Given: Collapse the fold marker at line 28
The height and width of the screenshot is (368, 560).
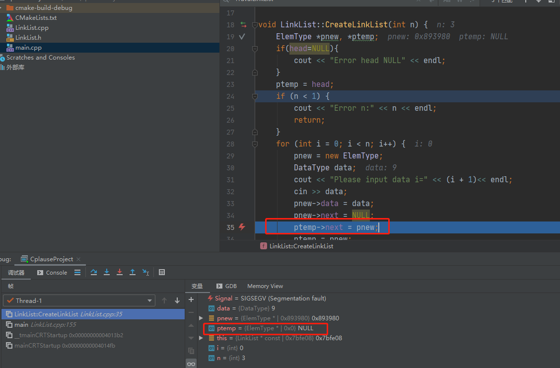Looking at the screenshot, I should (x=255, y=144).
